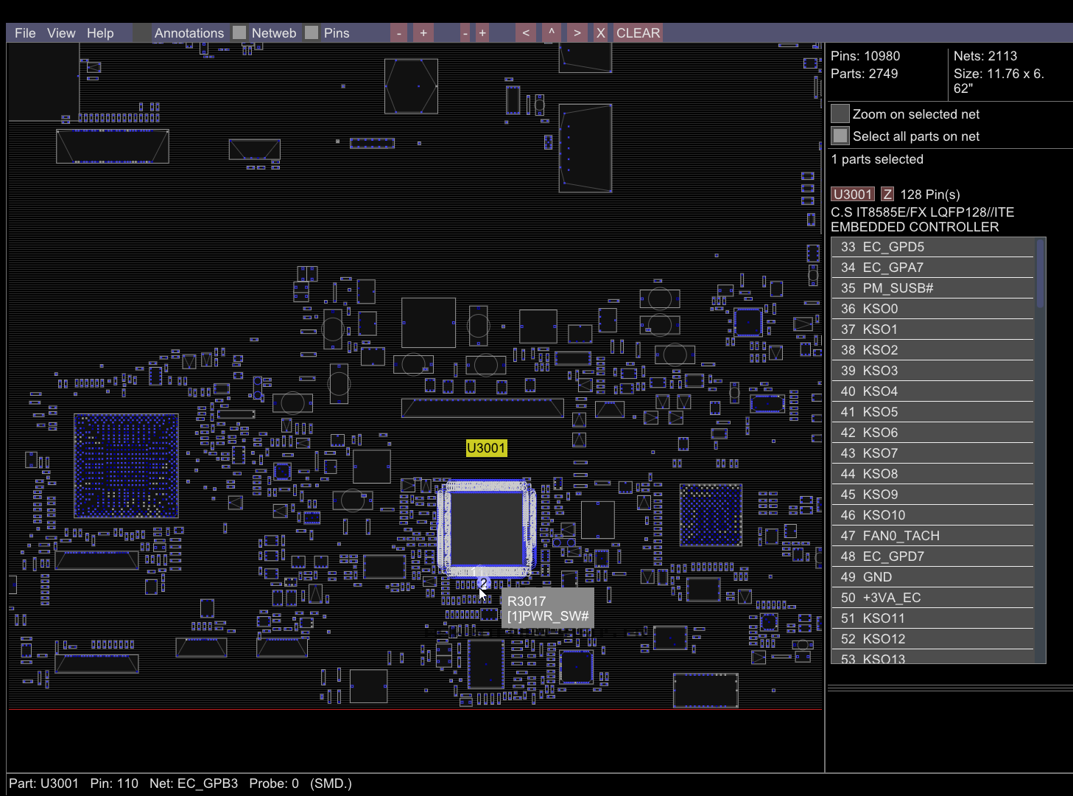Enable the Annotations checkbox
Image resolution: width=1073 pixels, height=796 pixels.
[142, 33]
